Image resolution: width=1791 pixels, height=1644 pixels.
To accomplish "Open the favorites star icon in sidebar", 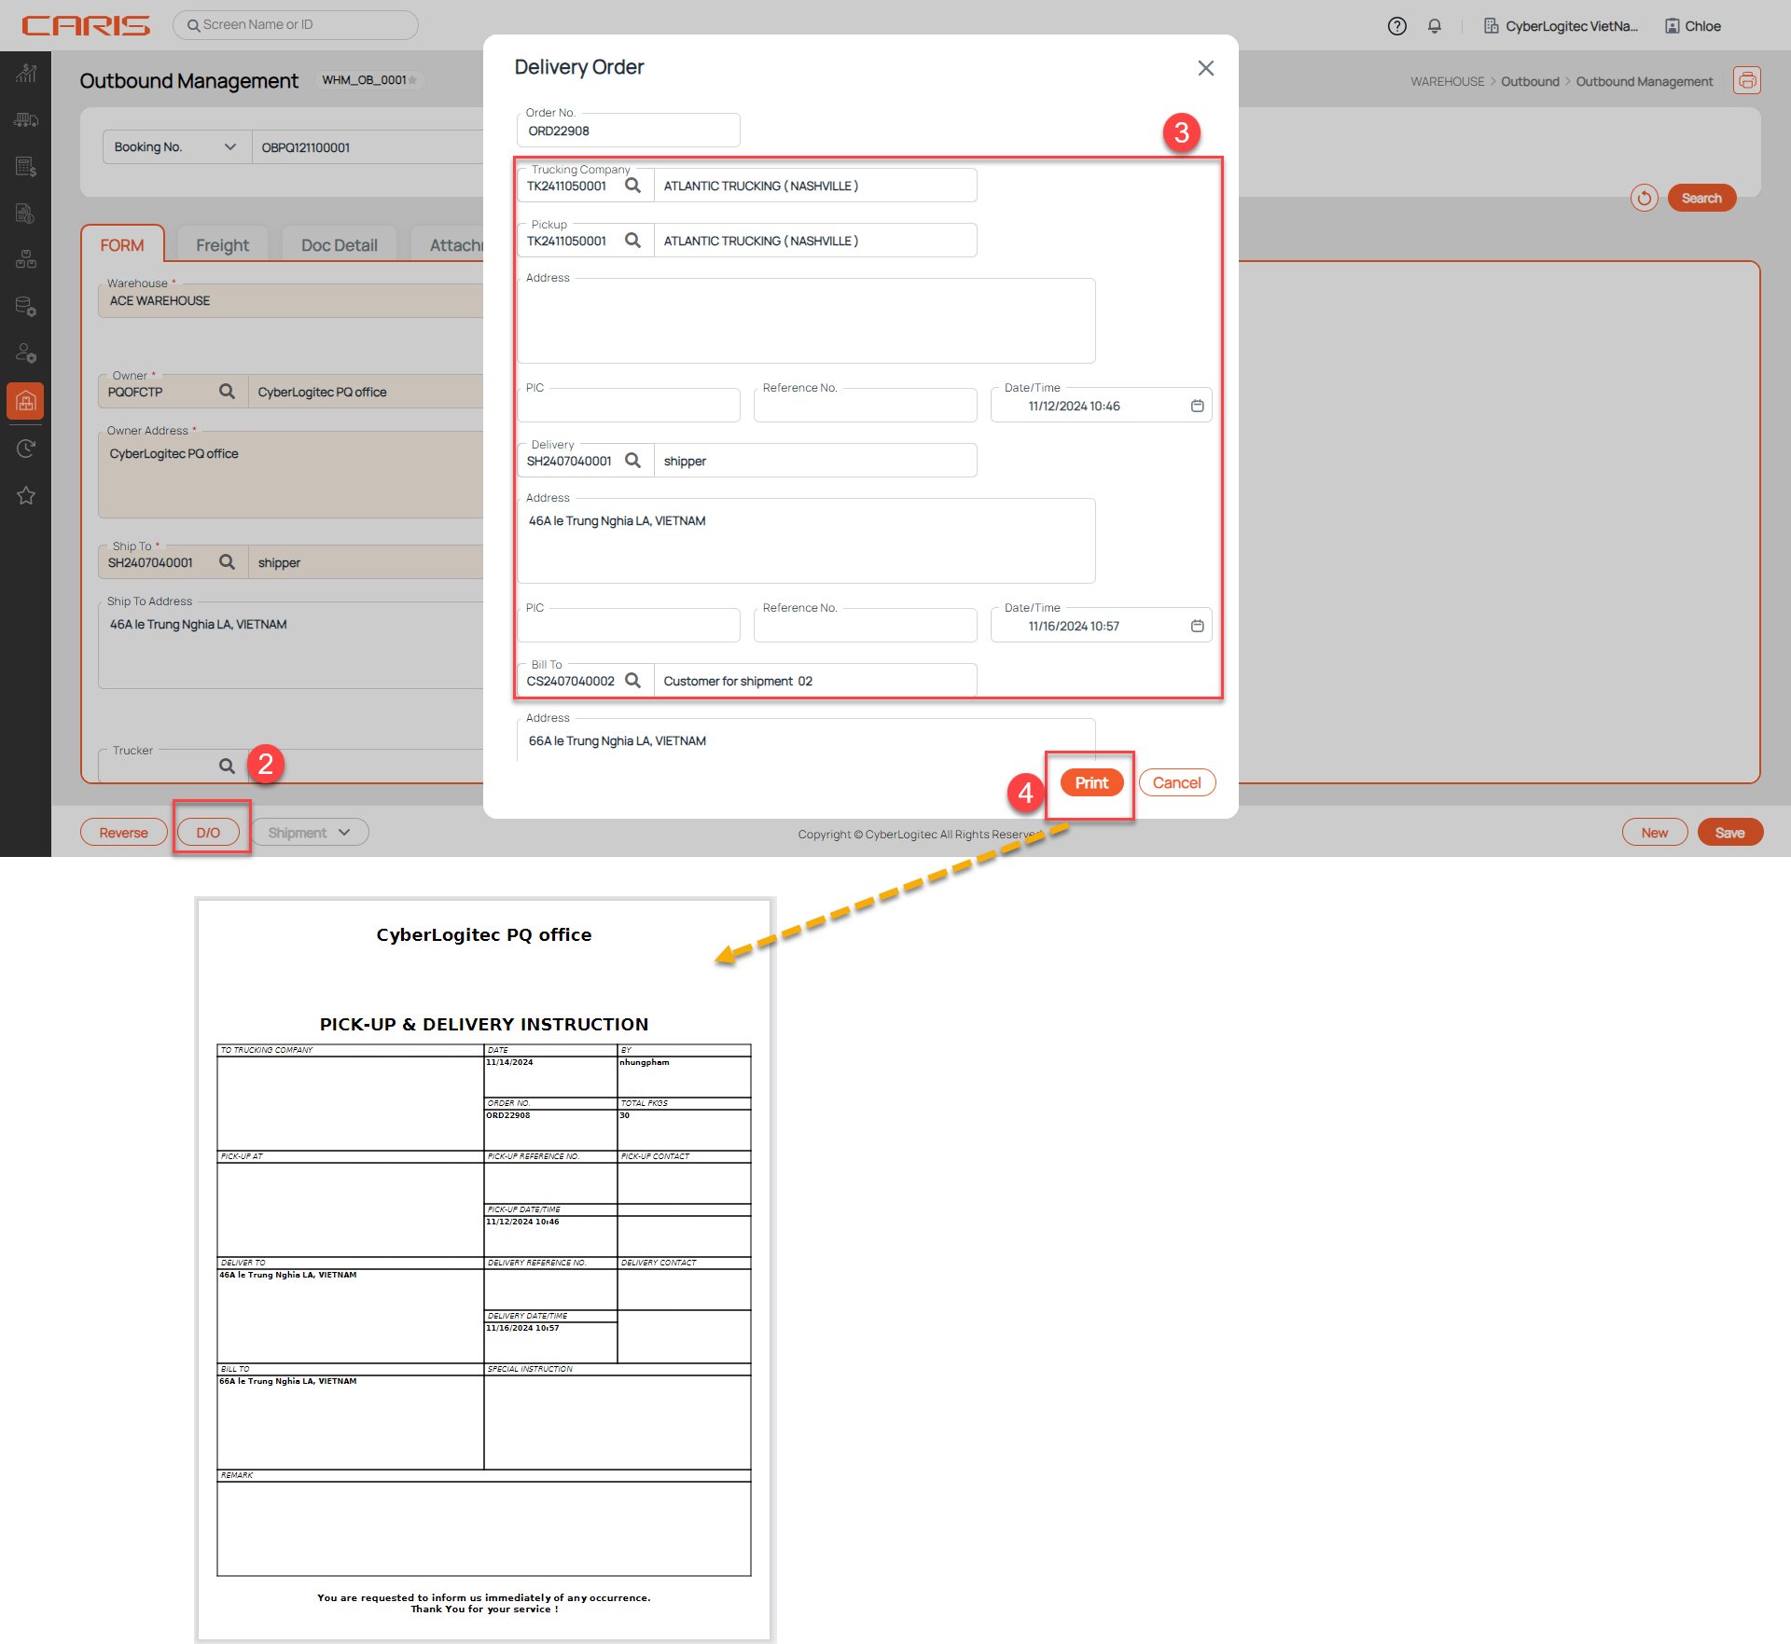I will 26,495.
